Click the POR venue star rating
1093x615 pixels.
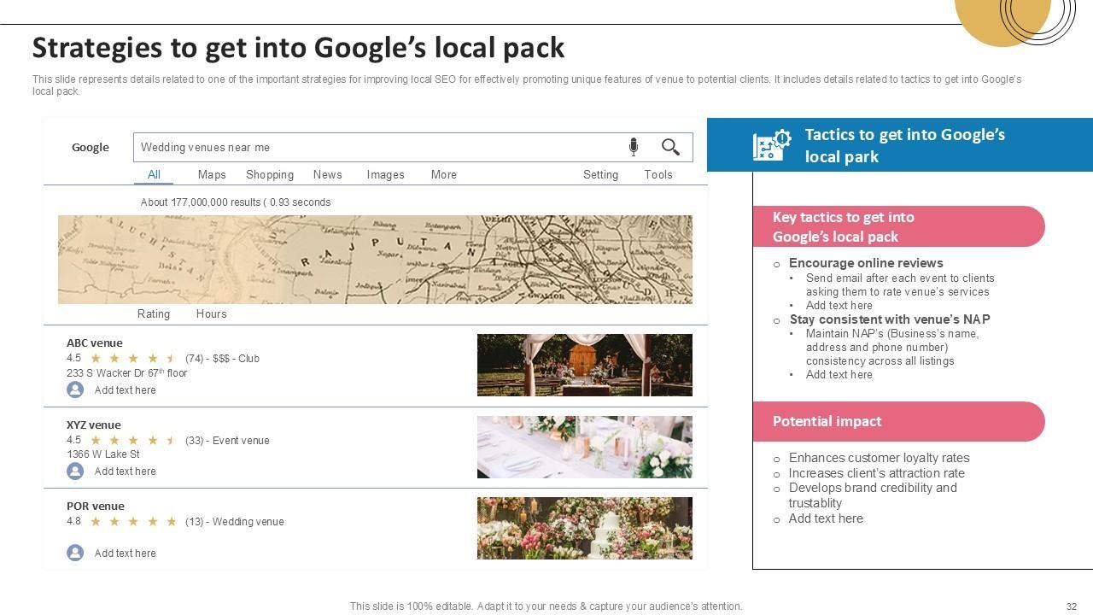coord(133,522)
